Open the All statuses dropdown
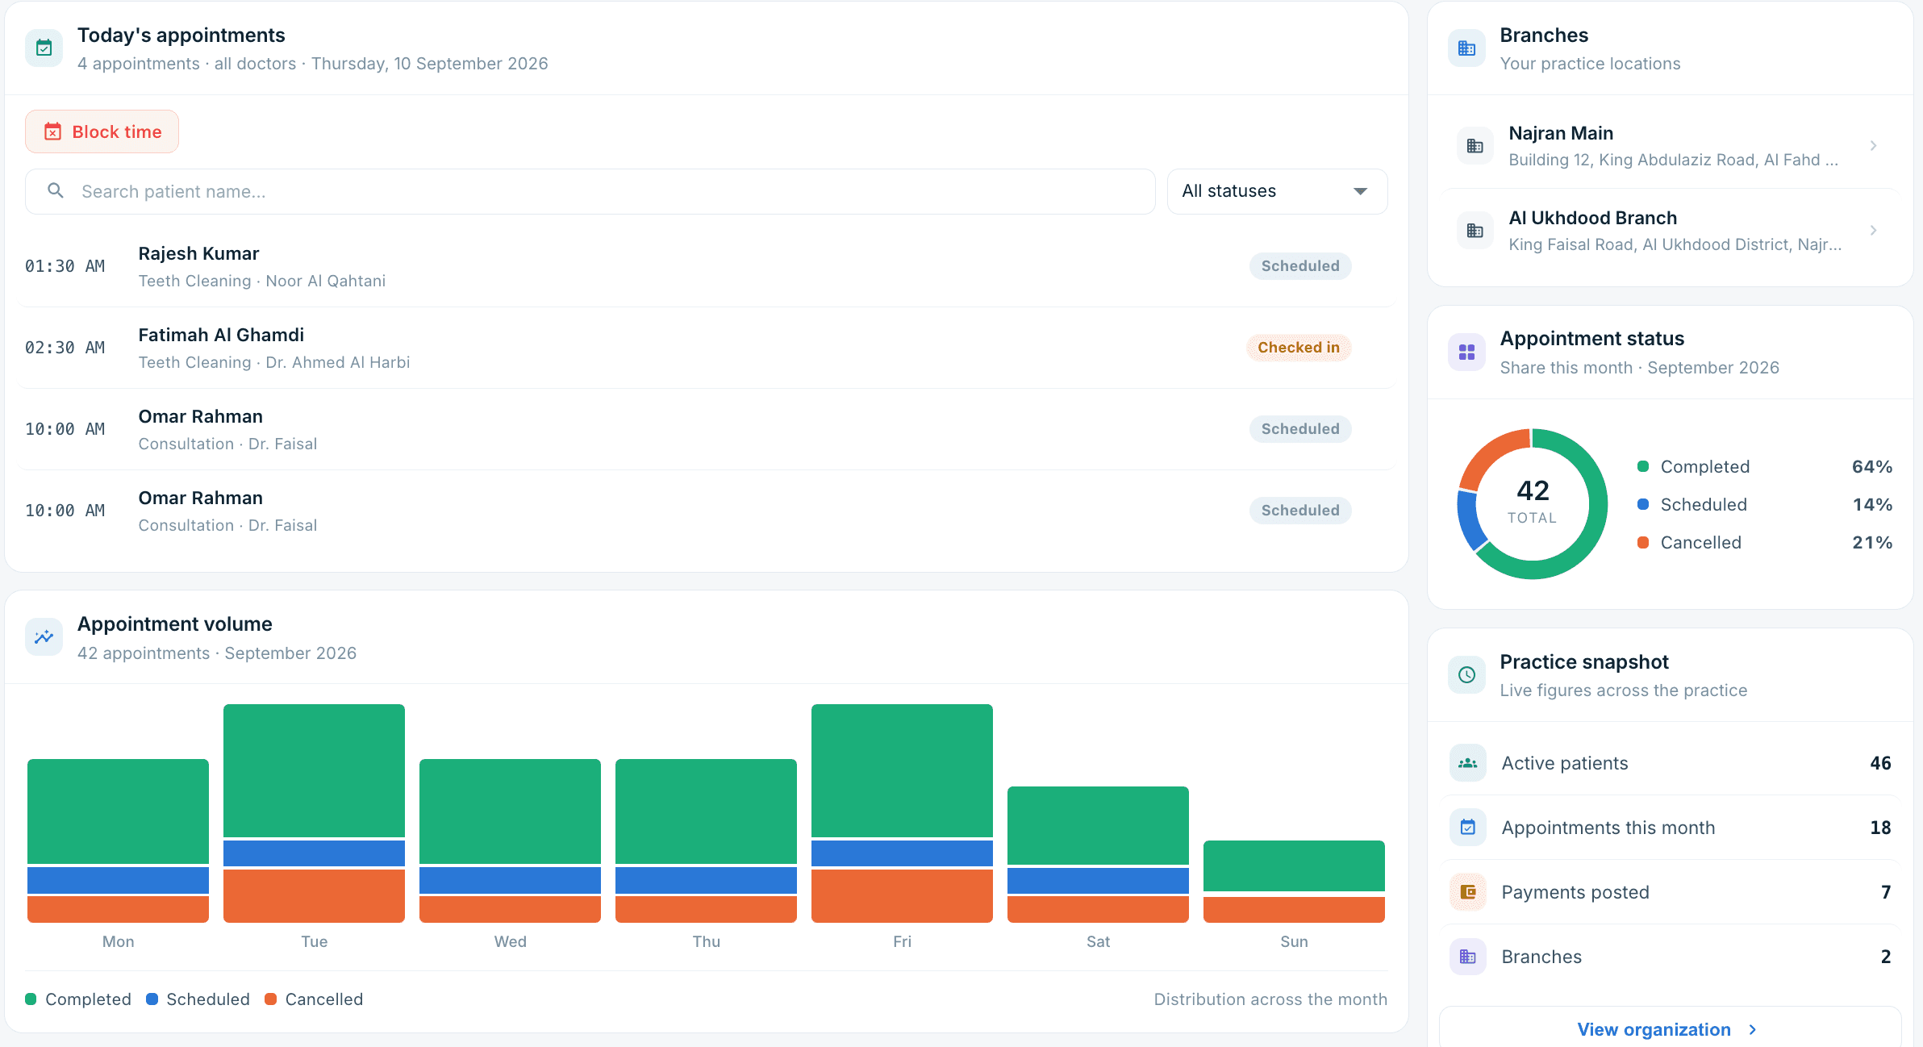Screen dimensions: 1923x1047 [x=1277, y=191]
